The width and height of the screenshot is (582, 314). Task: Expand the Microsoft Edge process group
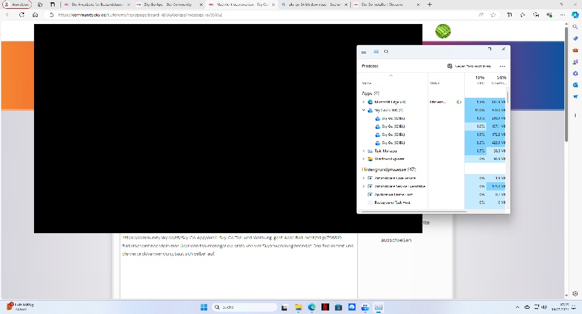point(364,102)
